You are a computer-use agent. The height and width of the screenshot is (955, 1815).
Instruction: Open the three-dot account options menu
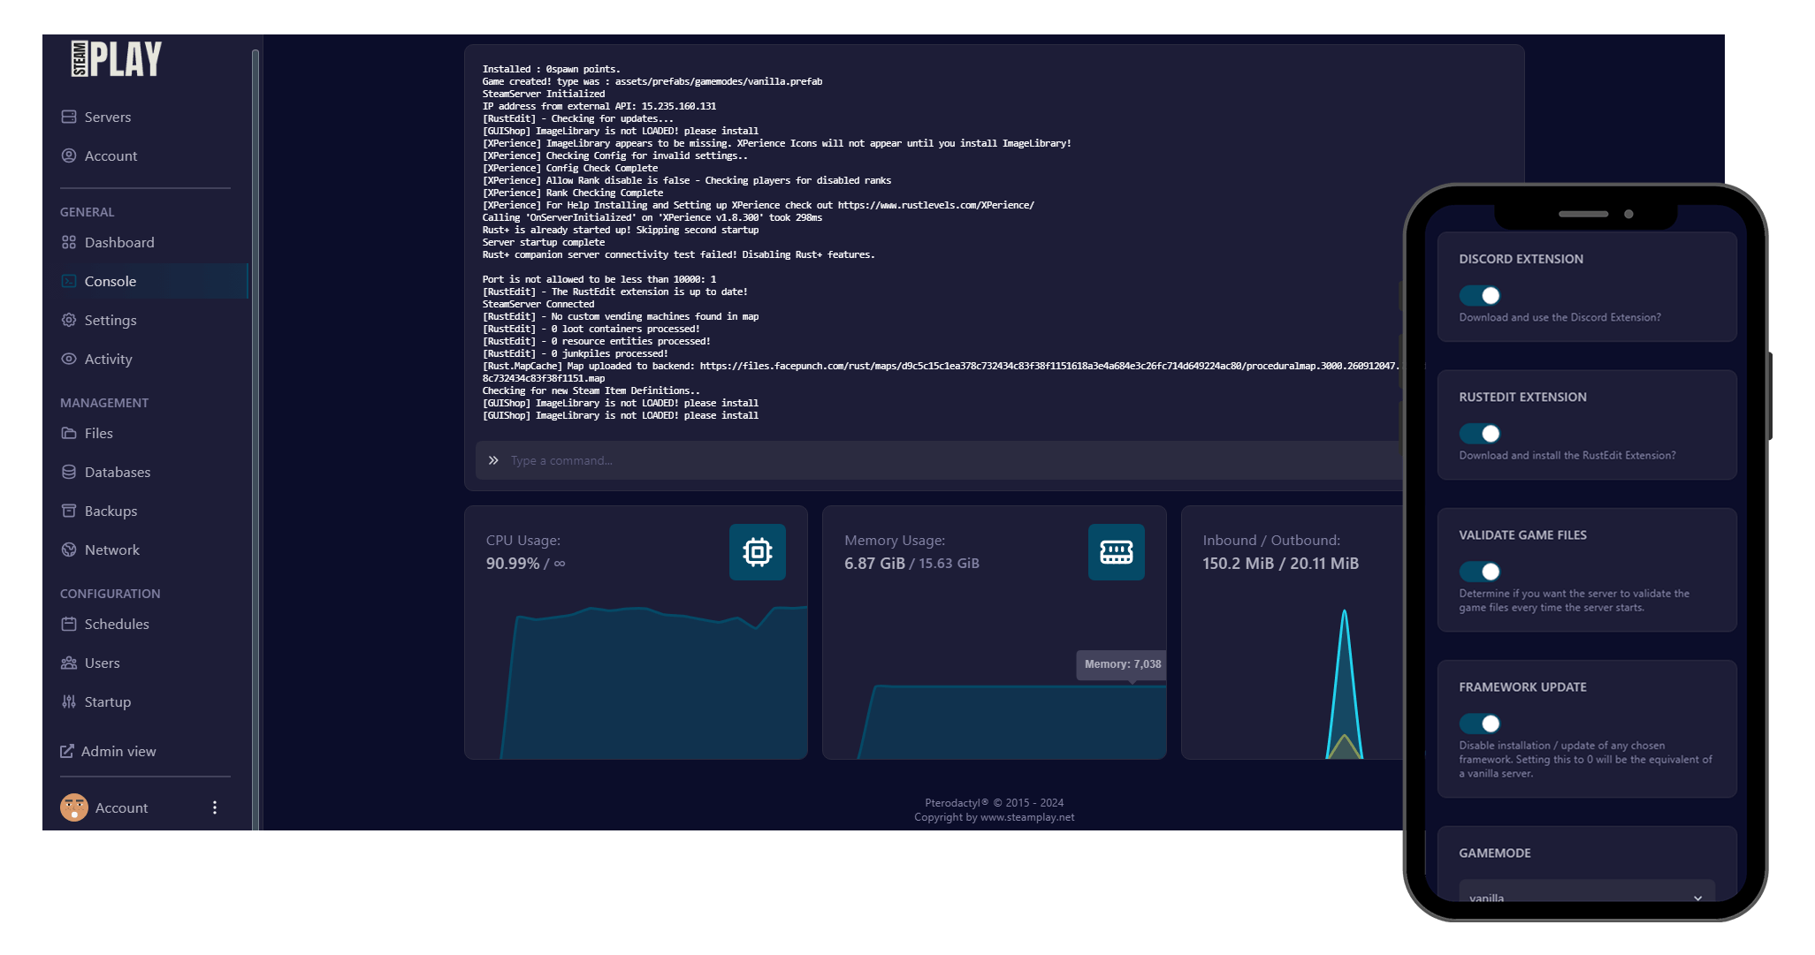coord(215,807)
